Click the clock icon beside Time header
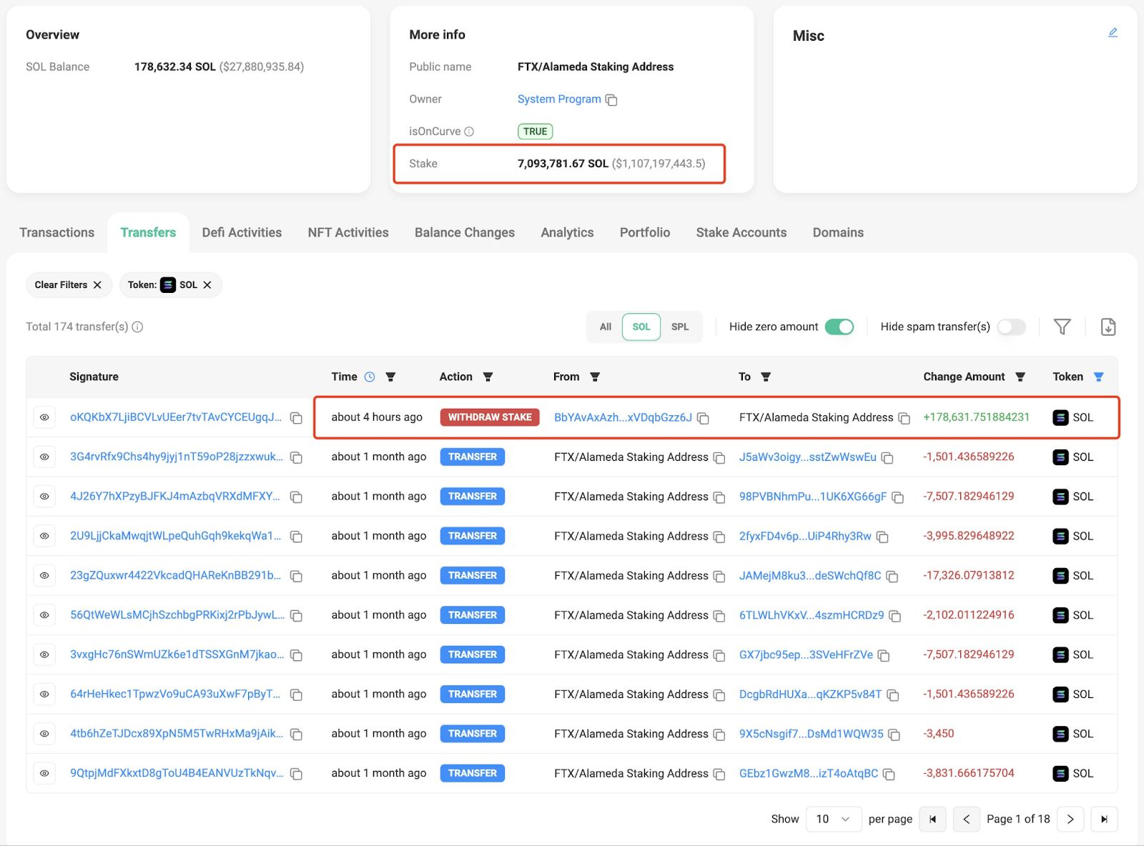The height and width of the screenshot is (846, 1144). tap(370, 377)
